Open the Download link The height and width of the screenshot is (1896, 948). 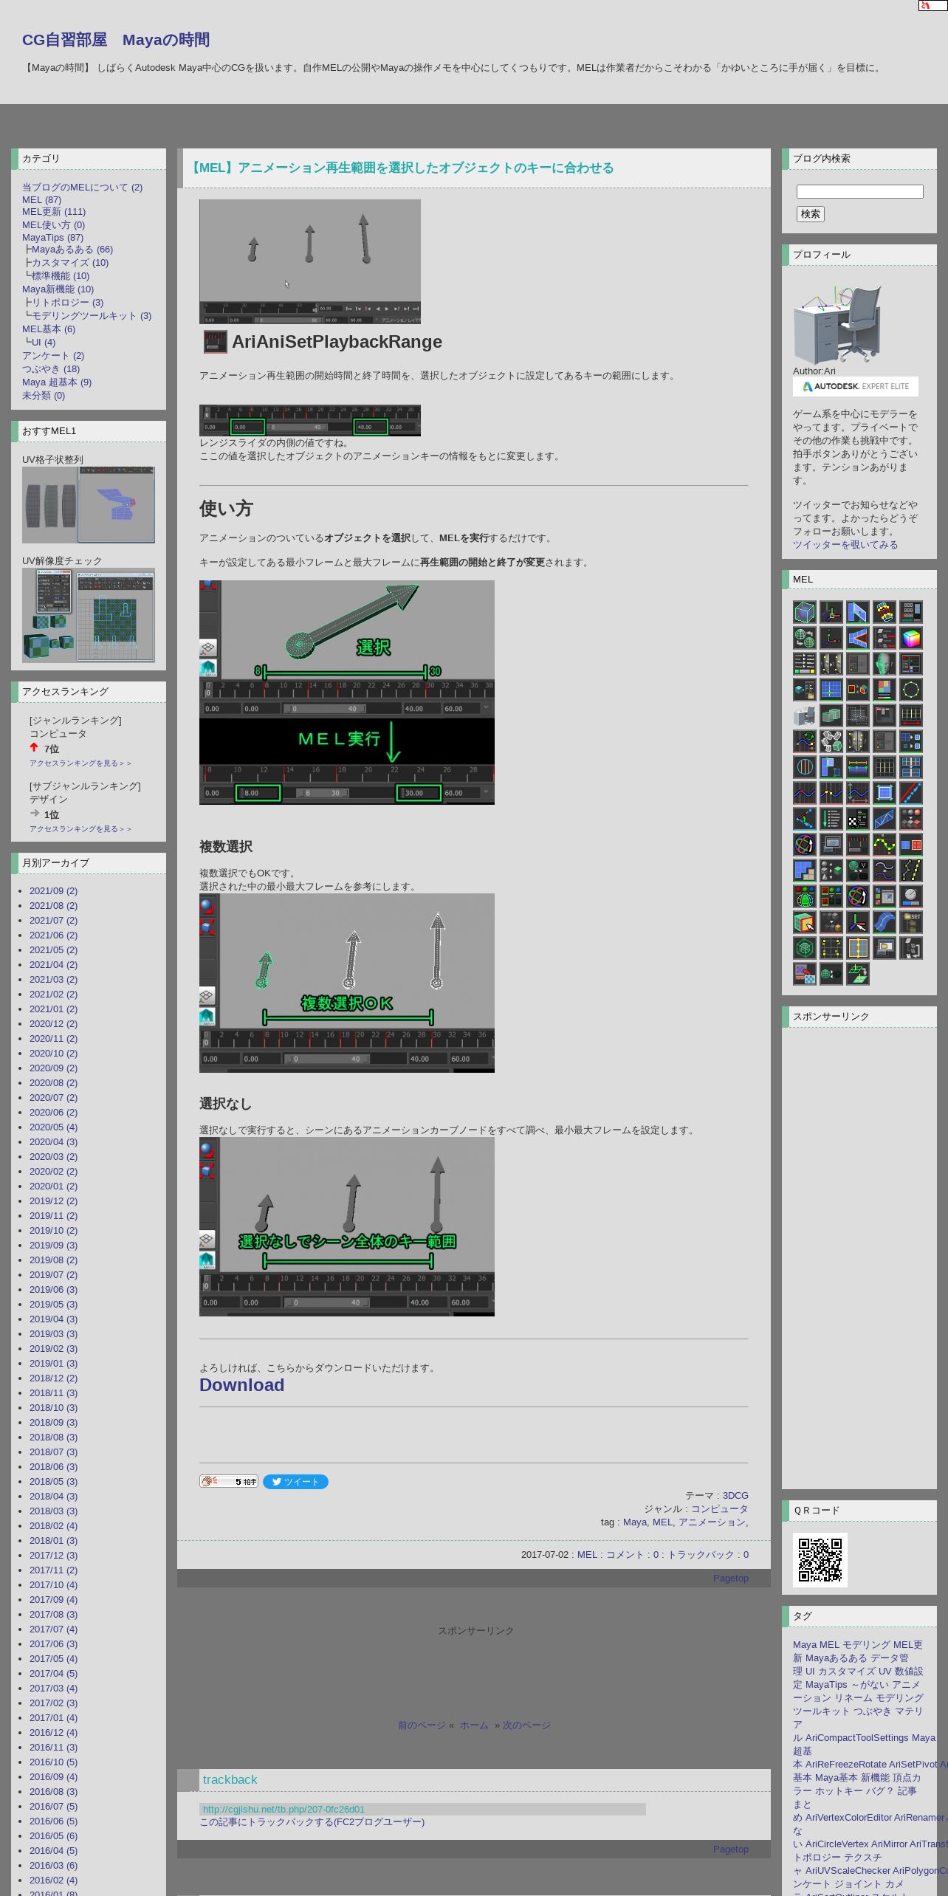click(241, 1385)
